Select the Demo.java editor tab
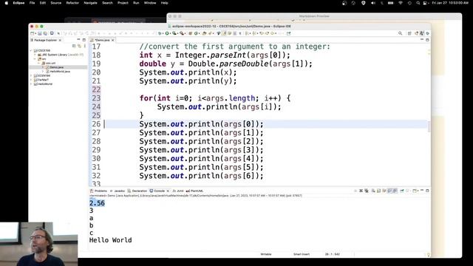 102,40
